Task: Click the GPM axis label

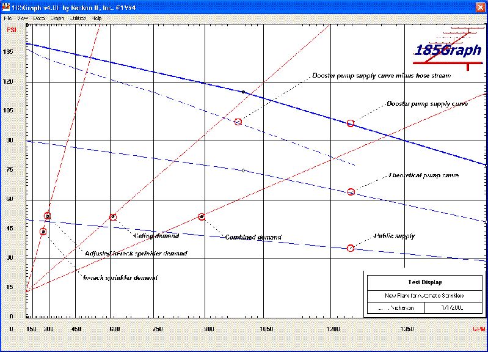Action: coord(479,329)
